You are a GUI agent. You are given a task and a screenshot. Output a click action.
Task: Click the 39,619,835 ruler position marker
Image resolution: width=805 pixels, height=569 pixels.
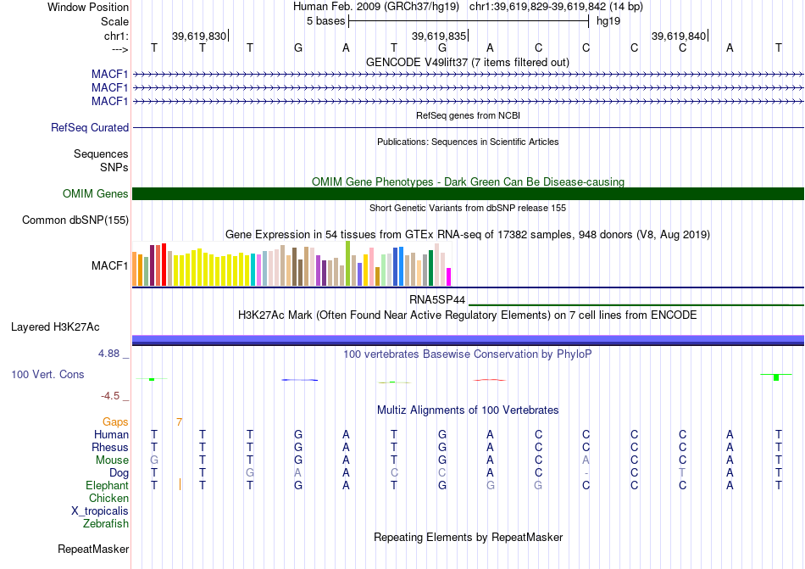point(439,36)
